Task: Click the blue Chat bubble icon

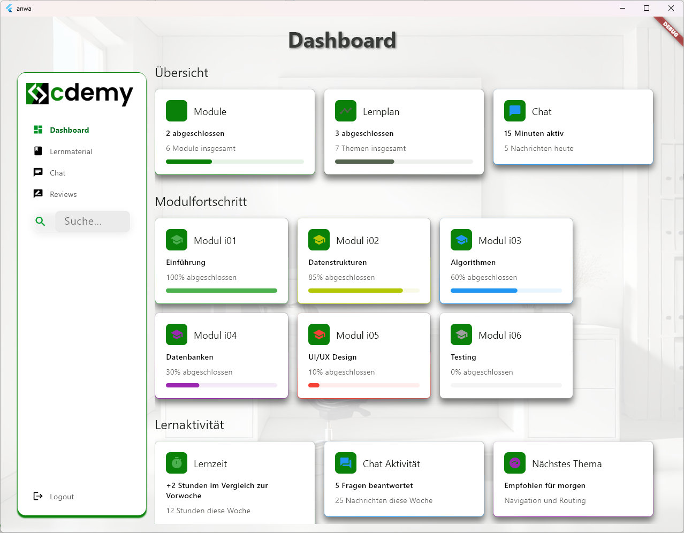Action: [515, 111]
